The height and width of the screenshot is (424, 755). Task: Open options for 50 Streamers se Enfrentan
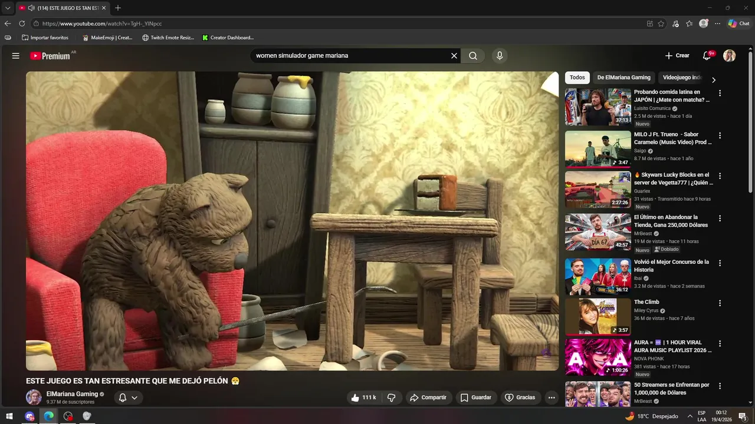coord(720,386)
